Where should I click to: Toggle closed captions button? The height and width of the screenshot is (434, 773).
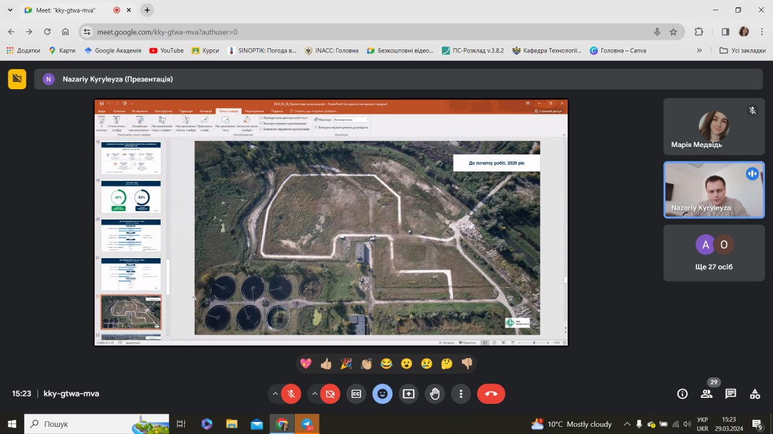(x=356, y=394)
